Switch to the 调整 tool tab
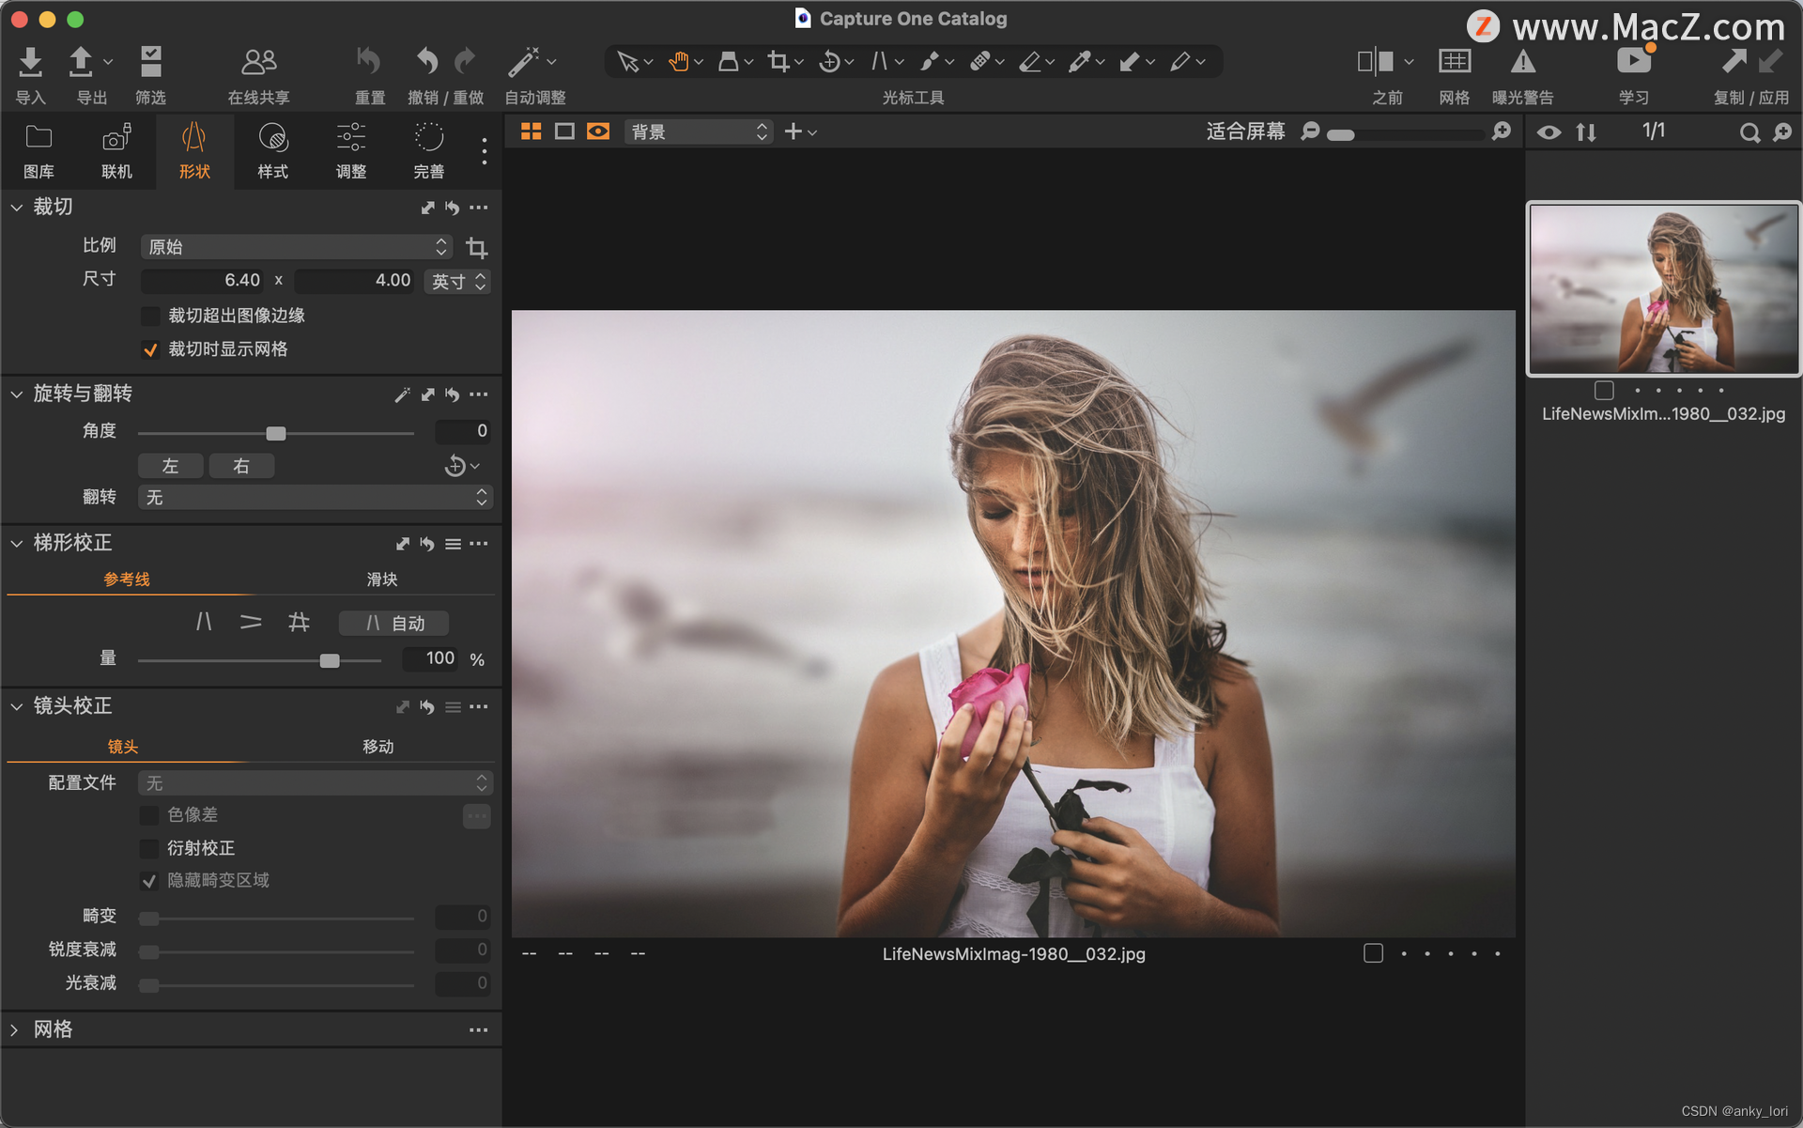 [x=350, y=148]
